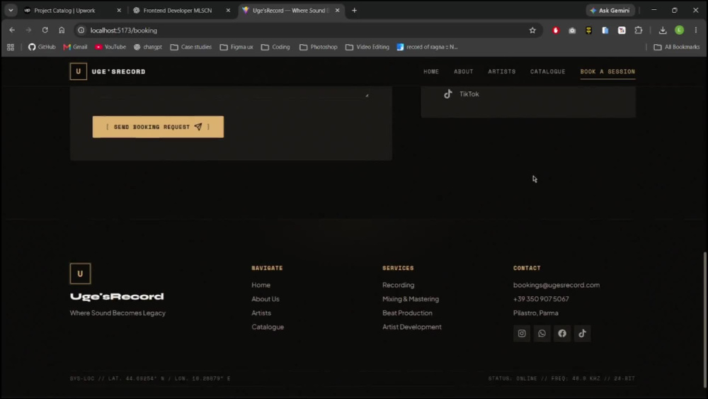Viewport: 708px width, 399px height.
Task: Click the Facebook icon in footer
Action: coord(562,334)
